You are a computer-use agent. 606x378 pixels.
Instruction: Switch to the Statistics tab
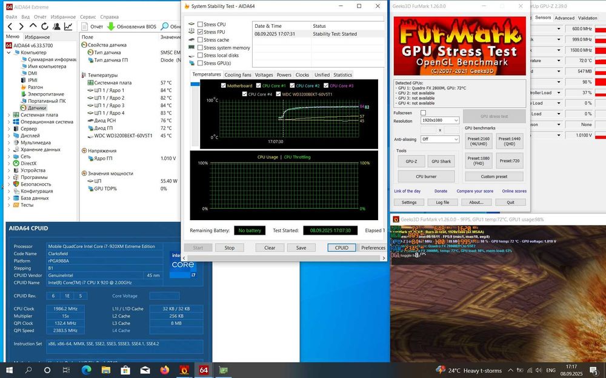click(x=343, y=75)
